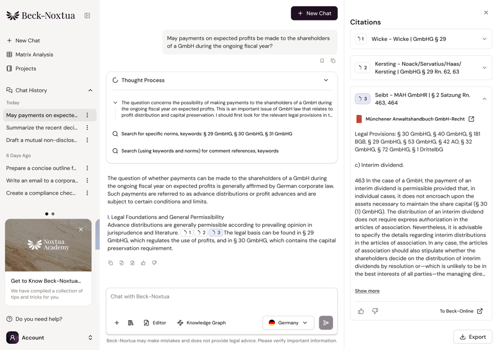The image size is (498, 350).
Task: Collapse the sidebar with the panel icon
Action: pyautogui.click(x=87, y=15)
